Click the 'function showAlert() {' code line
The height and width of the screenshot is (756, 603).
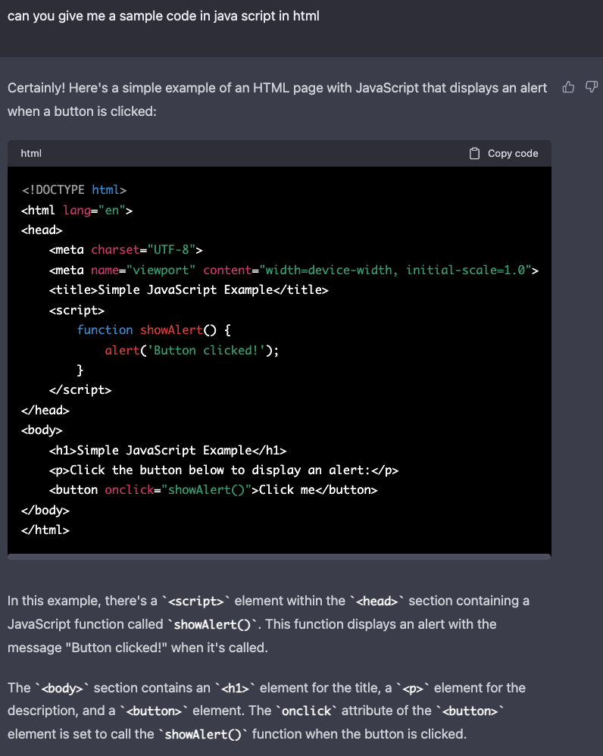pyautogui.click(x=154, y=330)
